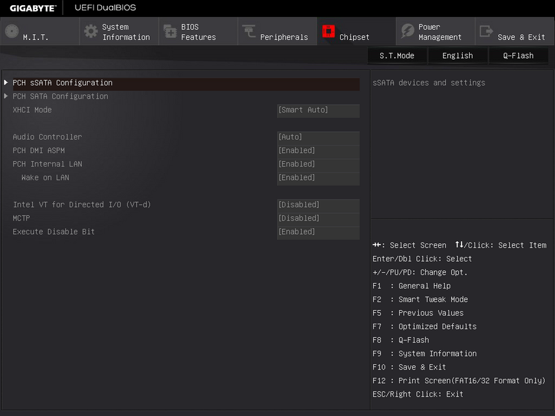The image size is (555, 416).
Task: Click the BIOS Features chip icon
Action: click(170, 32)
